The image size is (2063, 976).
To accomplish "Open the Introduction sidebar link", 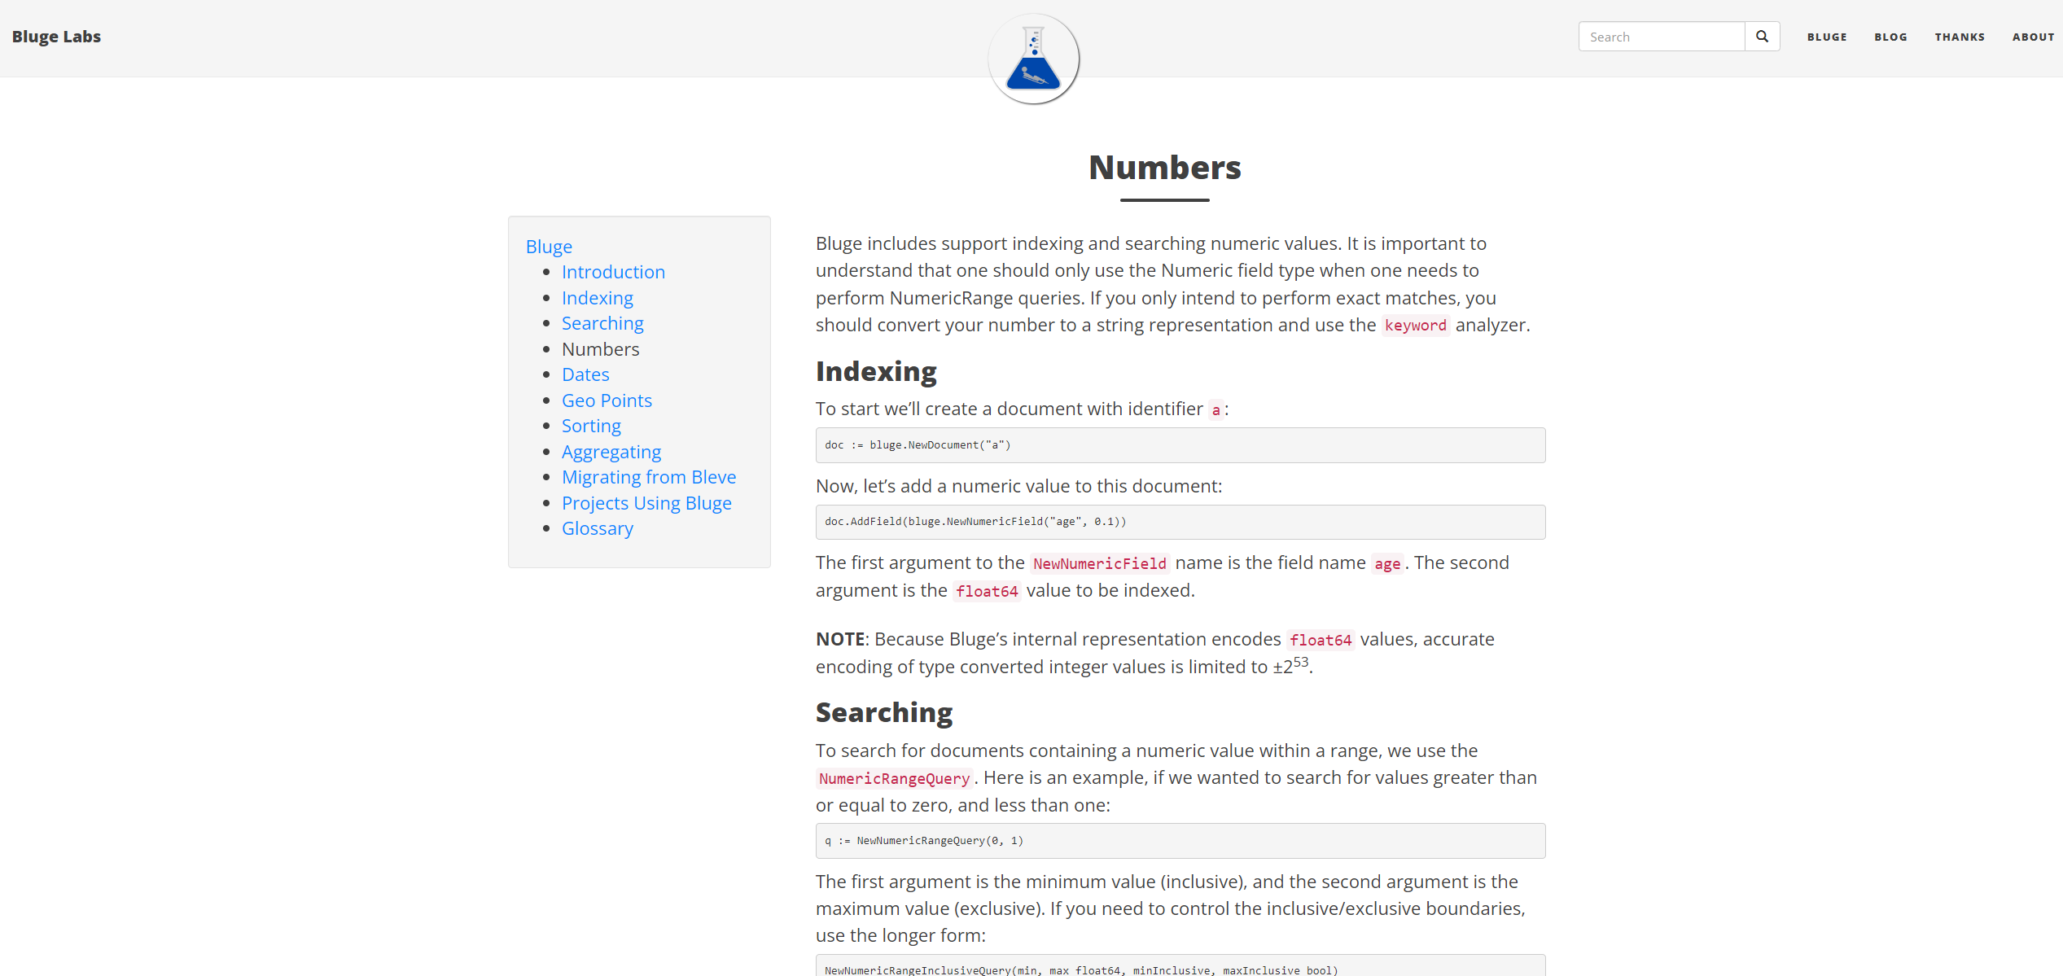I will 613,272.
